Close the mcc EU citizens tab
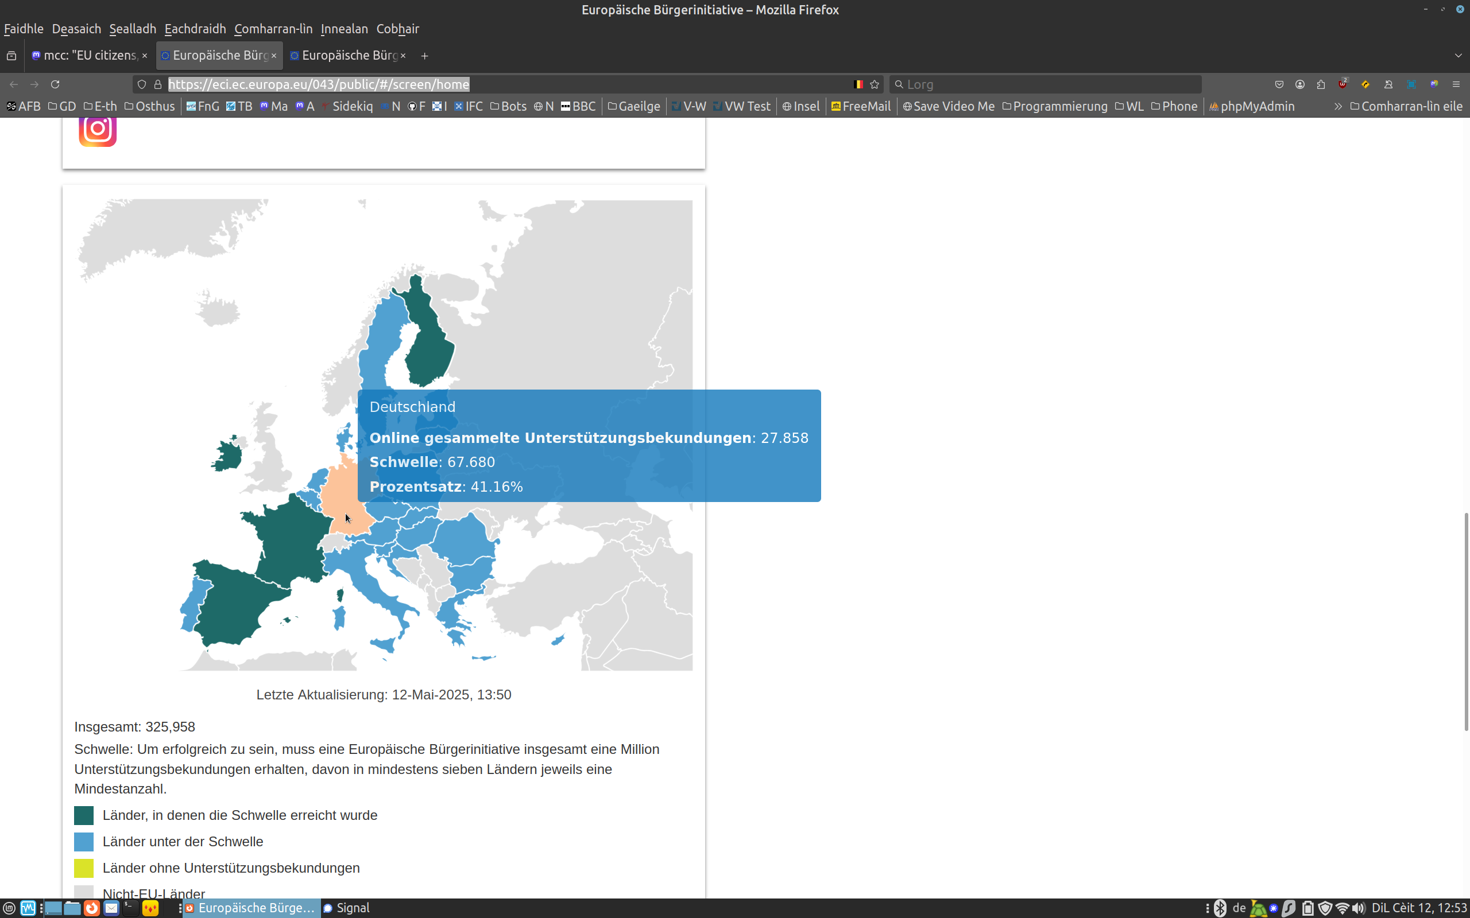This screenshot has height=918, width=1470. (x=145, y=56)
